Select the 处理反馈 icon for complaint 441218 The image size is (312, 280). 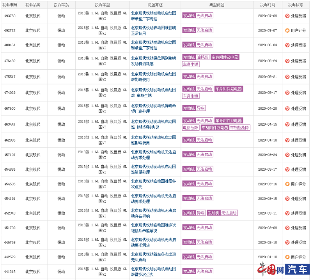(x=287, y=271)
